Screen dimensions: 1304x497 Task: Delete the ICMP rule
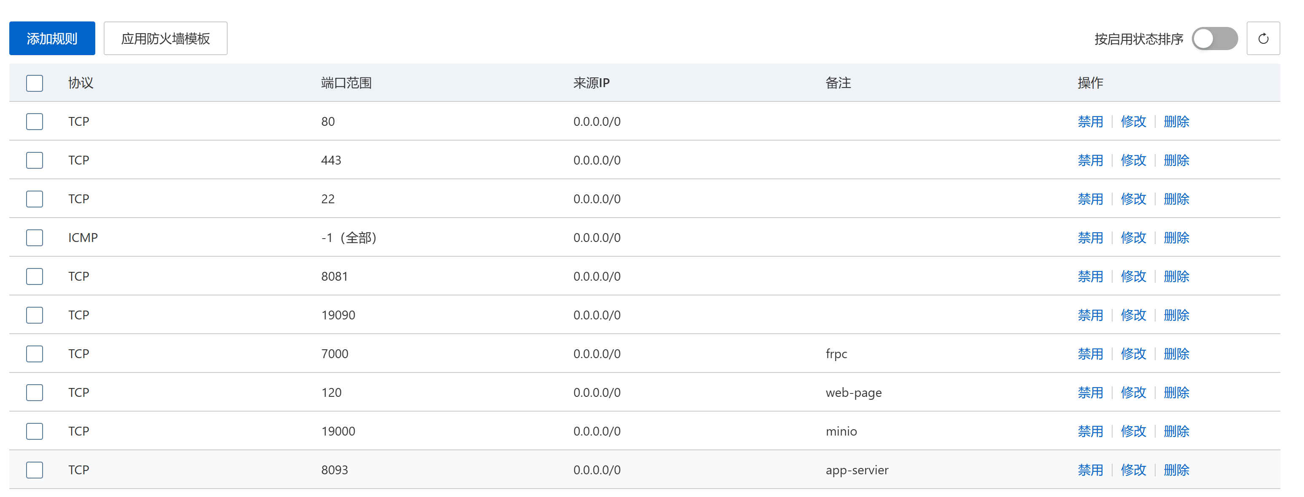(x=1176, y=237)
